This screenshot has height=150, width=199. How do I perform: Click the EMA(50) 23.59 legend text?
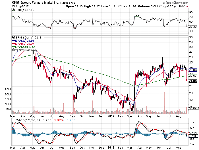pos(24,44)
